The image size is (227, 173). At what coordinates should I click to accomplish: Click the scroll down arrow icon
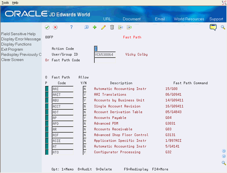(x=224, y=156)
